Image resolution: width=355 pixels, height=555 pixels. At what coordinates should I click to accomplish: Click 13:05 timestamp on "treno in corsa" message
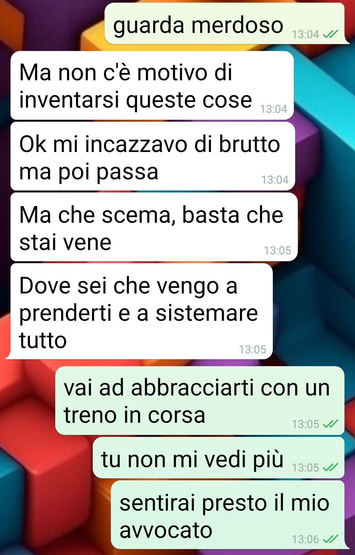coord(306,424)
